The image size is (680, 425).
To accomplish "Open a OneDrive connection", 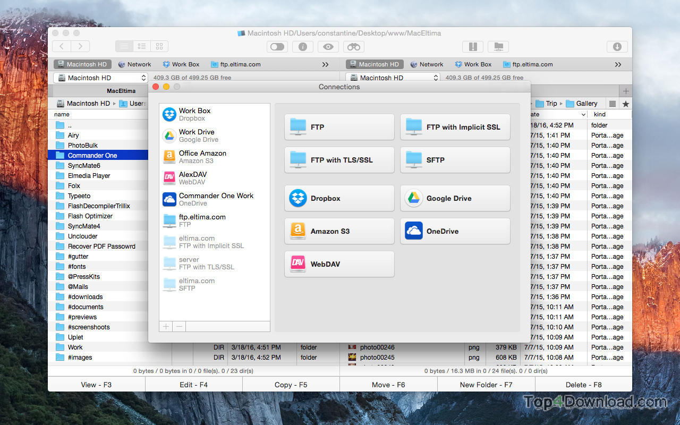I will pyautogui.click(x=455, y=231).
